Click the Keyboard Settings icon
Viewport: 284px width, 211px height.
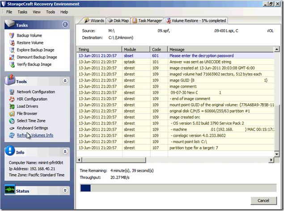(x=12, y=128)
